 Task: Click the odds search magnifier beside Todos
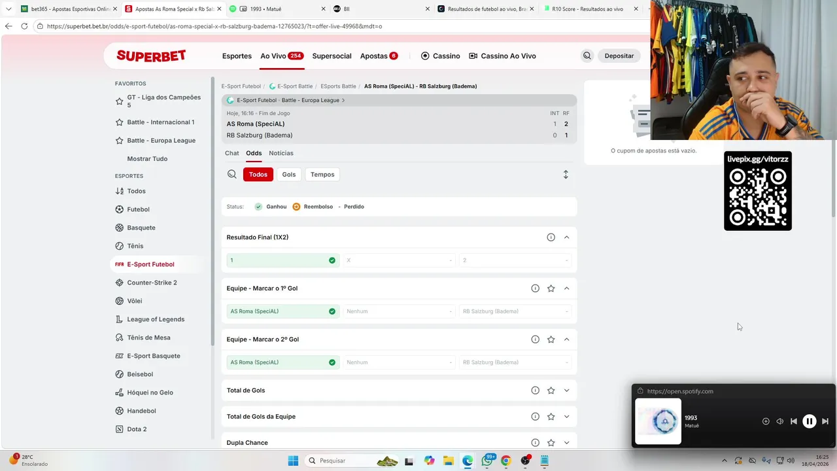click(232, 175)
